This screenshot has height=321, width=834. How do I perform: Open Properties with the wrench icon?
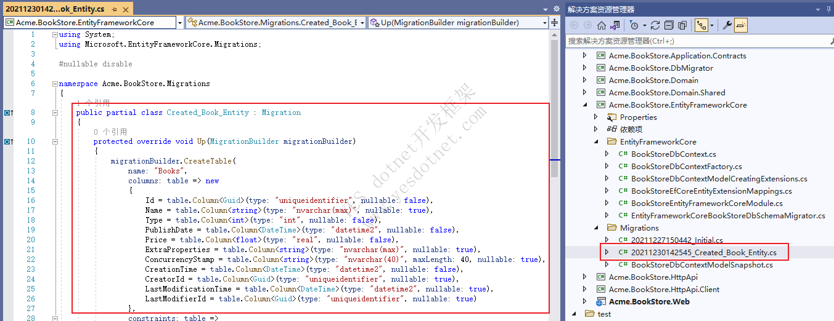click(x=727, y=25)
